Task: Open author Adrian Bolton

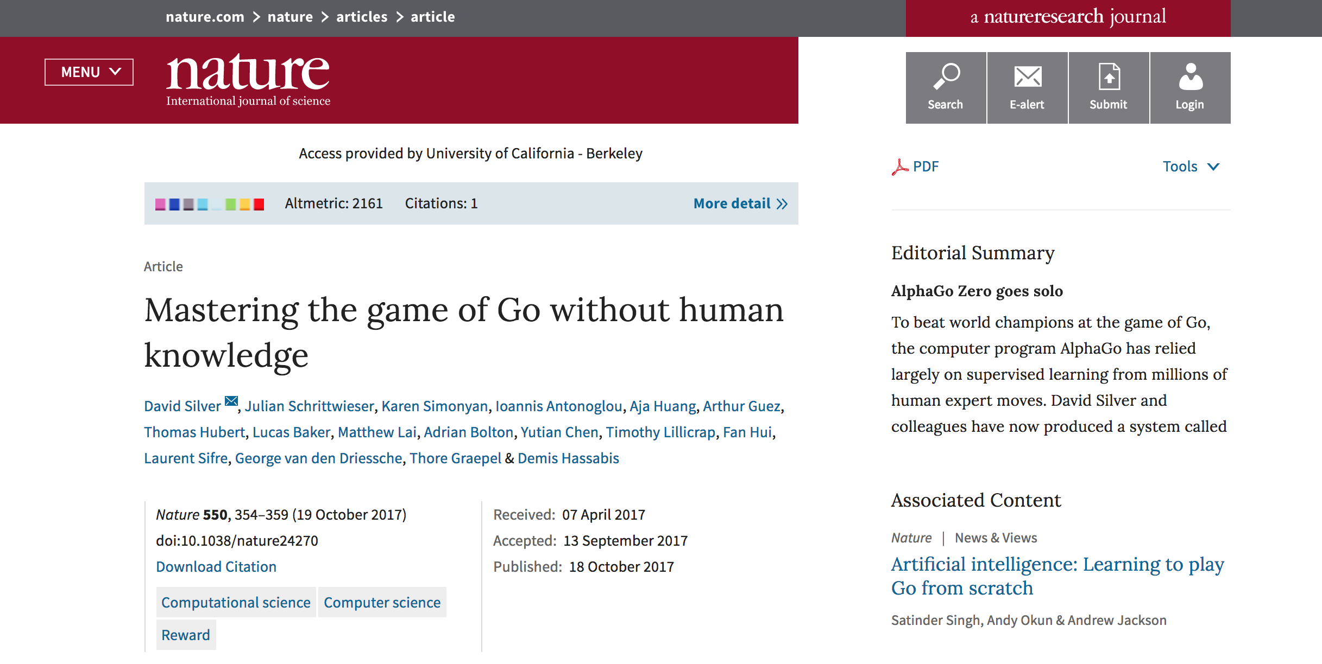Action: 469,432
